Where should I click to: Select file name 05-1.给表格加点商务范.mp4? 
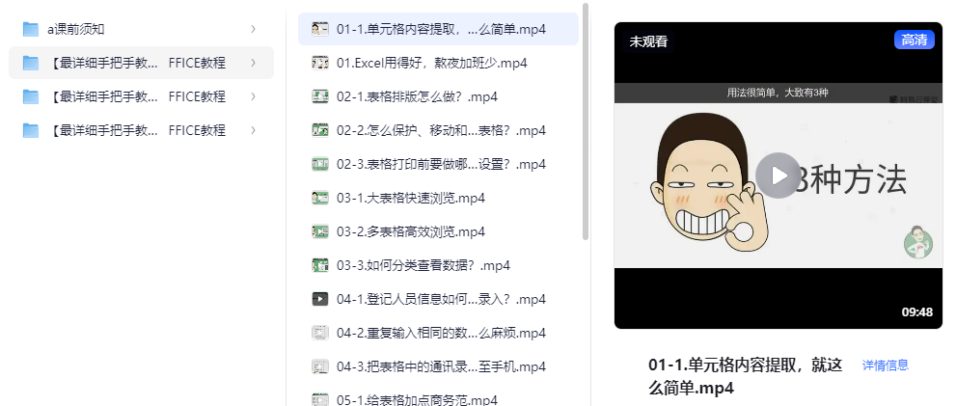point(417,400)
